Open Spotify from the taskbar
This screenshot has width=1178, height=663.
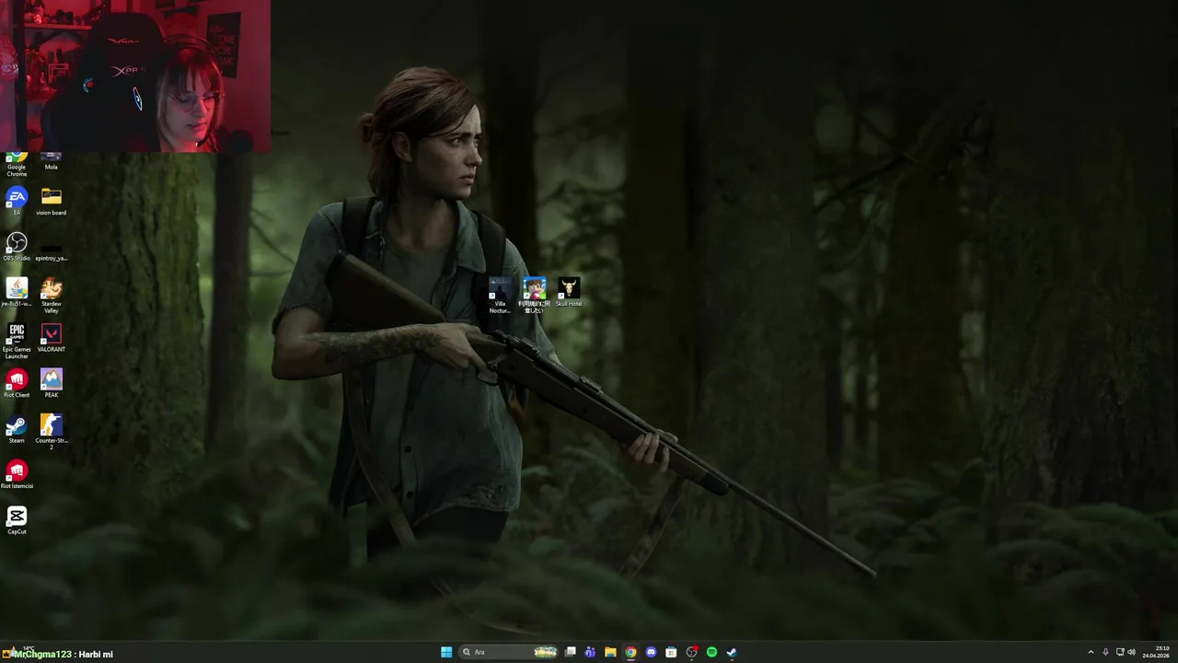pyautogui.click(x=711, y=652)
